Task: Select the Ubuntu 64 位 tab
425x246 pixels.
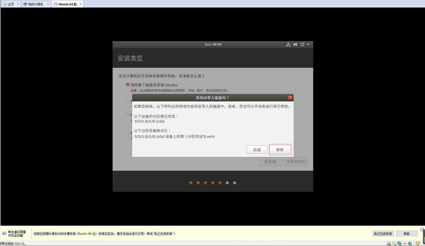Action: coord(67,4)
